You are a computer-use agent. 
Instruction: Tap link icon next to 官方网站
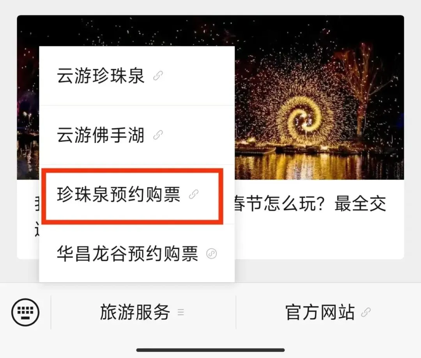pos(366,312)
